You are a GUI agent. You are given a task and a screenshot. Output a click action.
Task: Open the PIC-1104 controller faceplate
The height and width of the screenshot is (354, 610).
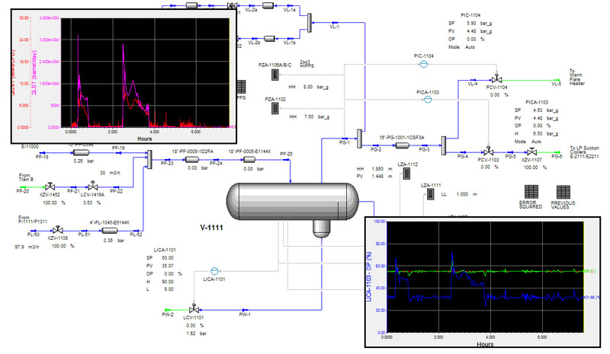(424, 65)
